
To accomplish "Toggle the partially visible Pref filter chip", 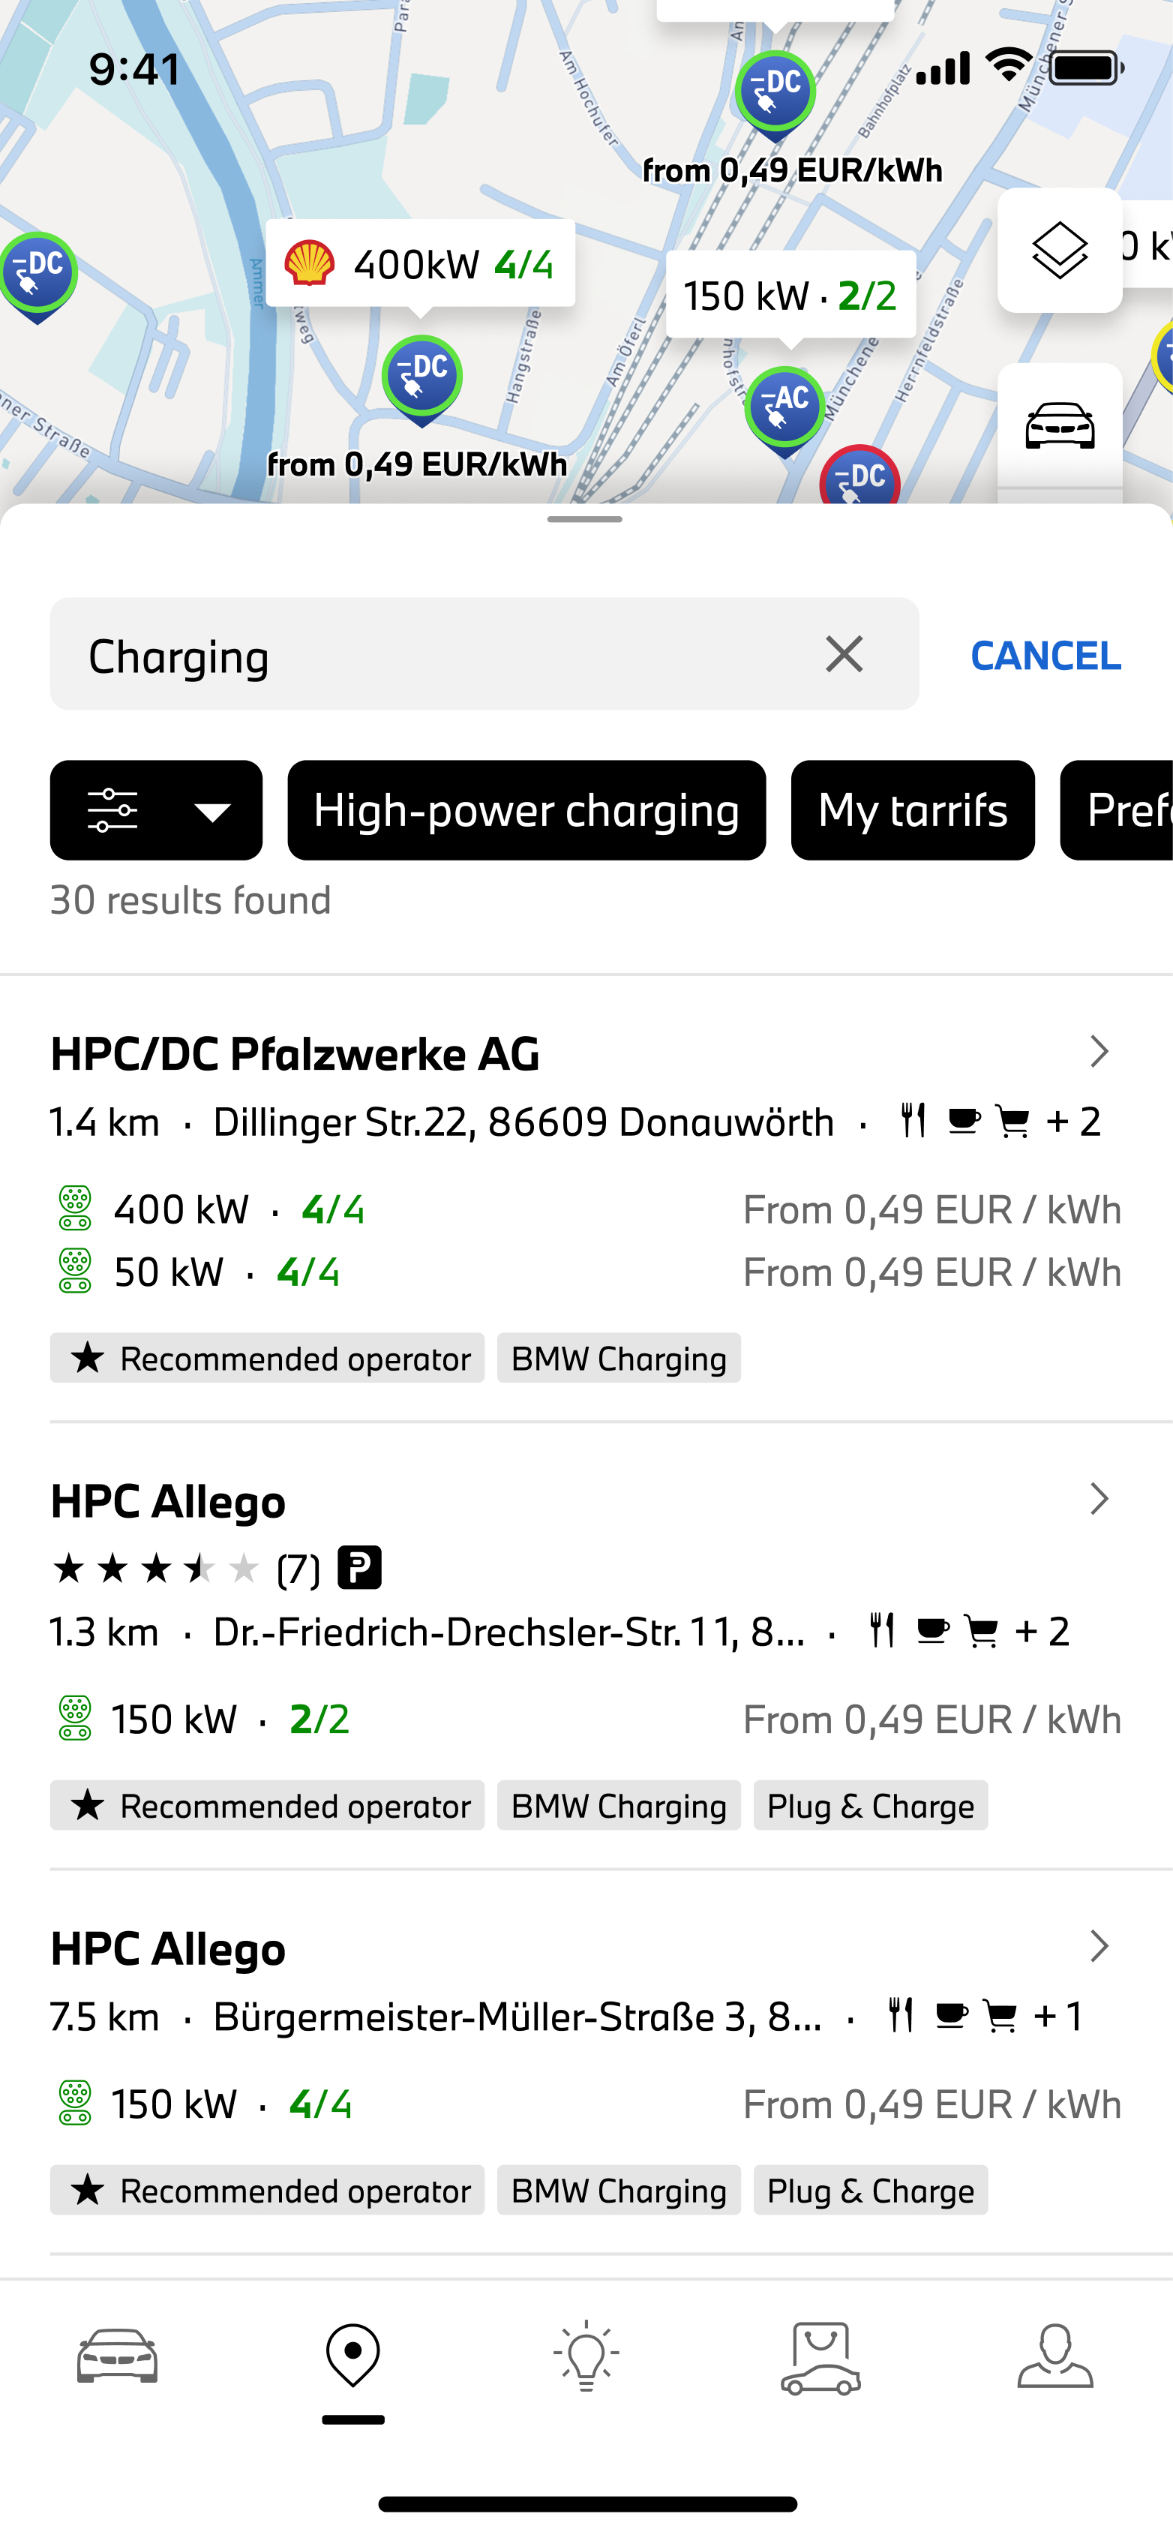I will click(1117, 809).
